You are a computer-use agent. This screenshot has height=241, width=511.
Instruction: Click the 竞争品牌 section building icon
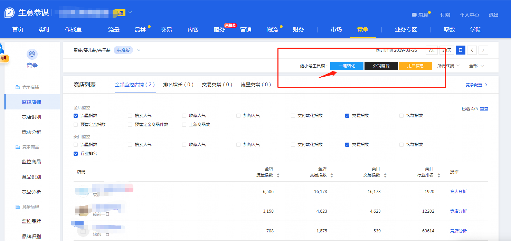[x=18, y=207]
